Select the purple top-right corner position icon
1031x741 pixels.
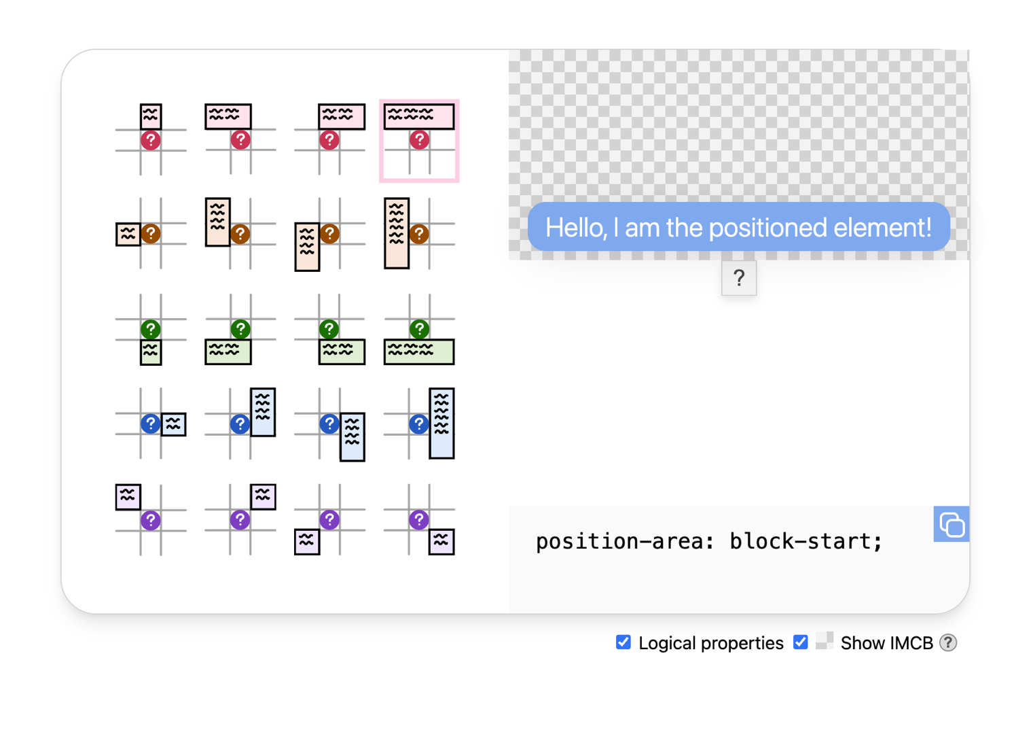240,519
